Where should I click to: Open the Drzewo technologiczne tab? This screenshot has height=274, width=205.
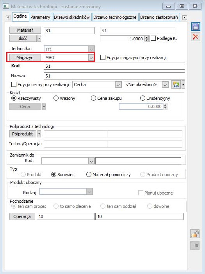tap(115, 17)
